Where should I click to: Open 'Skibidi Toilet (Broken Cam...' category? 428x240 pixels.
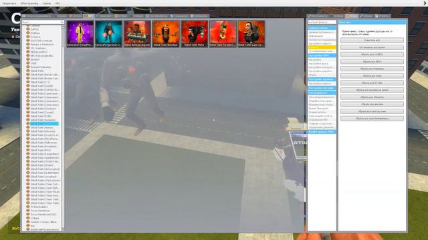[45, 79]
